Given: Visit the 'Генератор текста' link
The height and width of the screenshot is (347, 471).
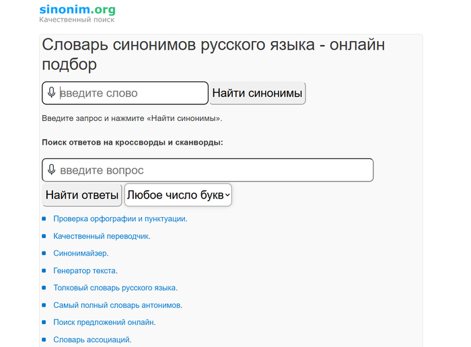Looking at the screenshot, I should coord(85,270).
